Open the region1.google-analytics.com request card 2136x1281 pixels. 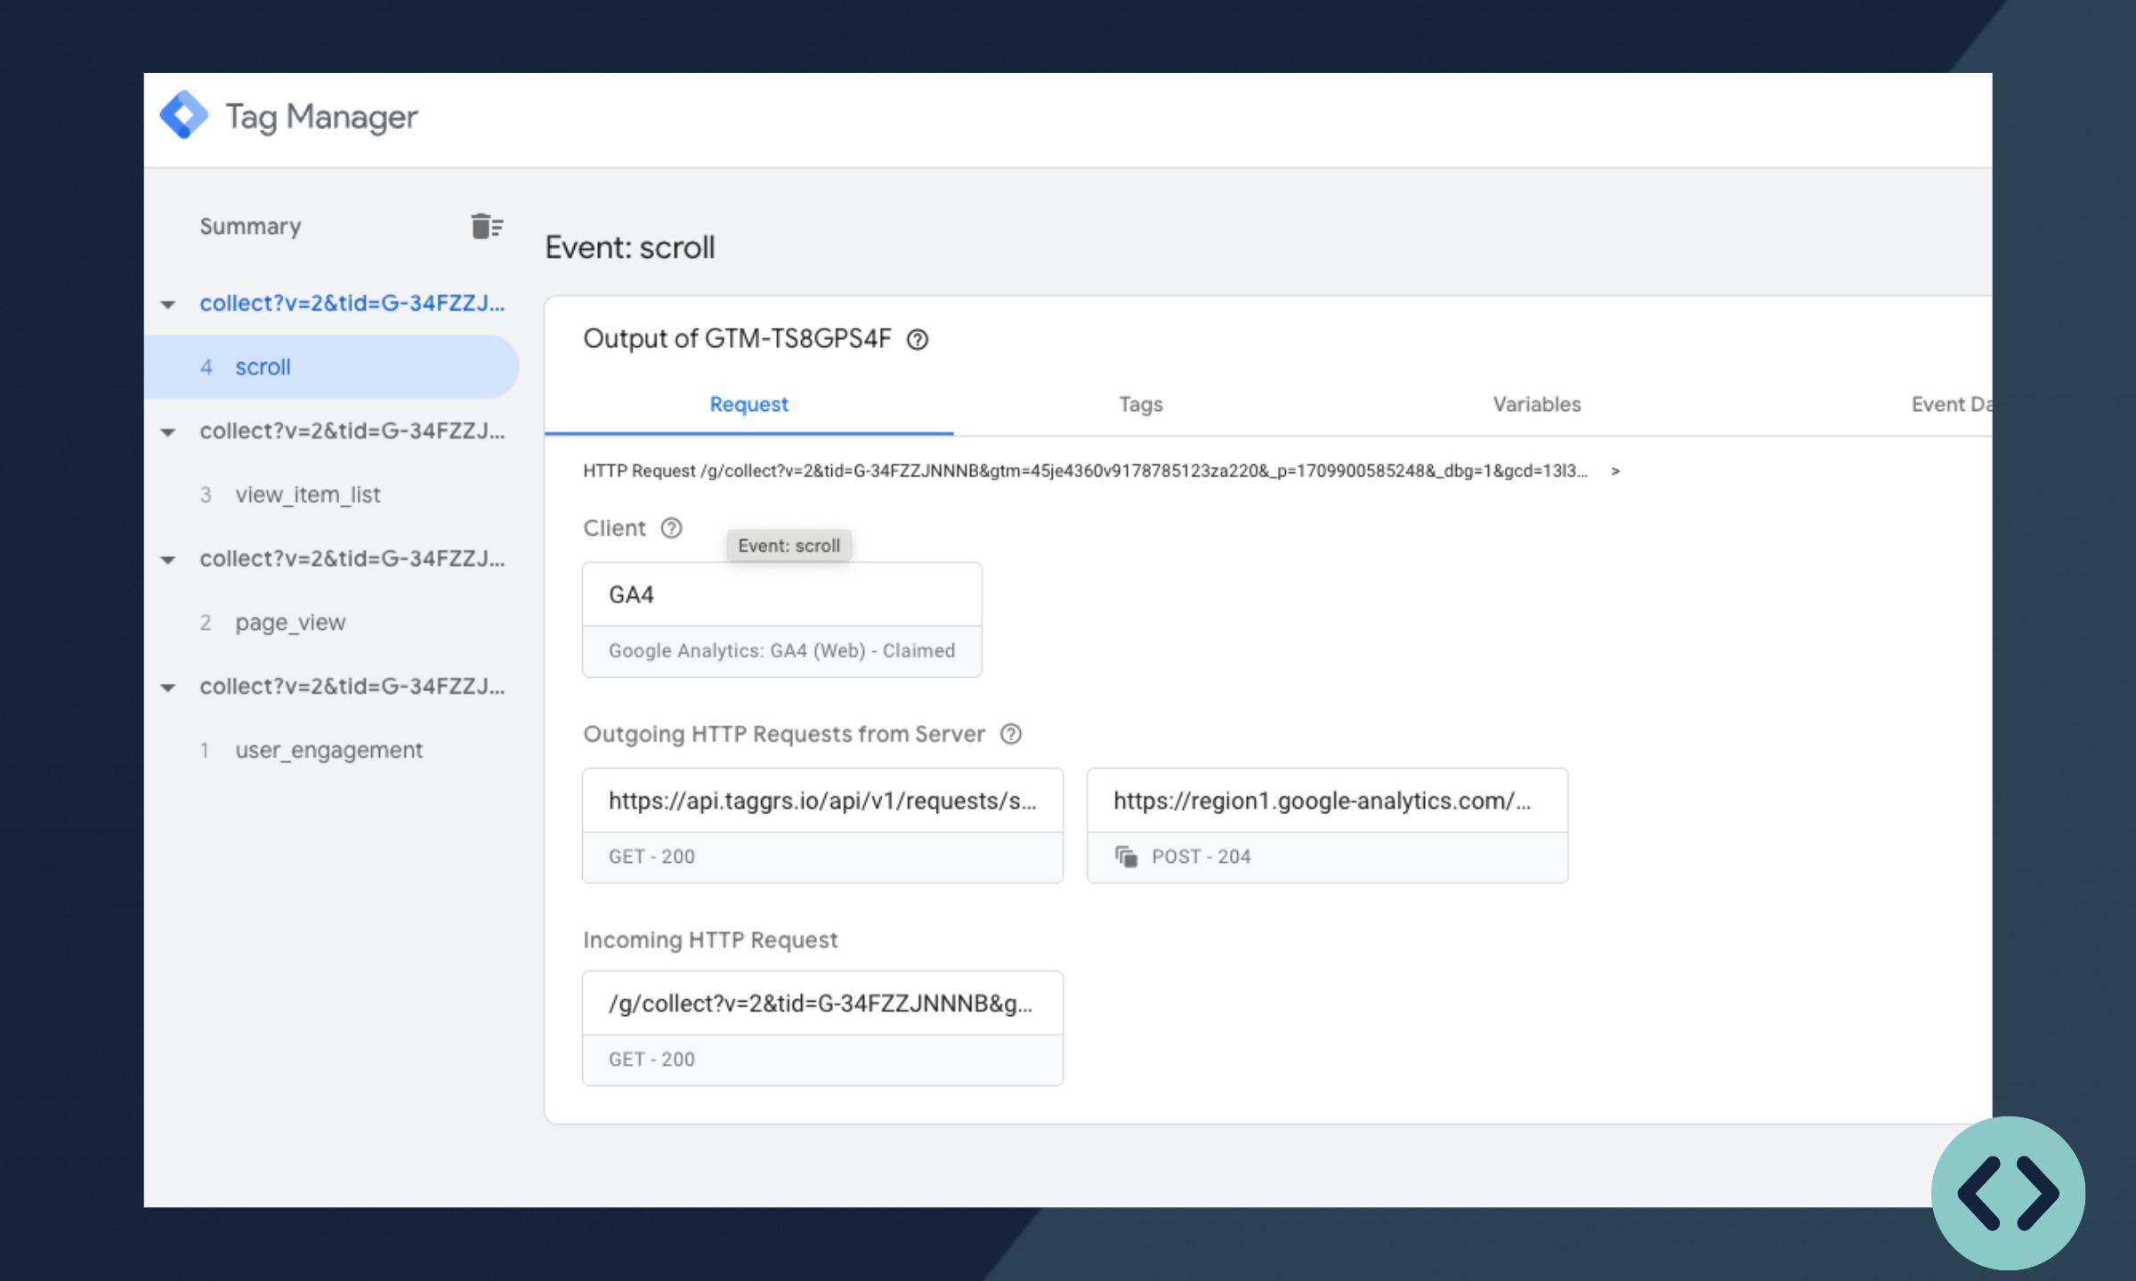(1327, 826)
